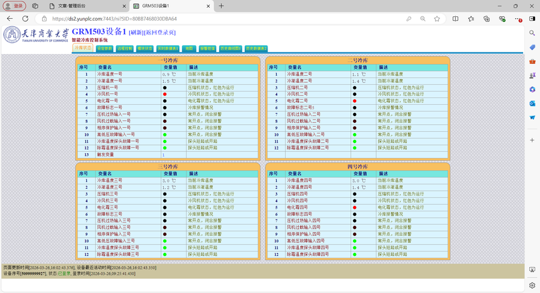Add this page to favorites star
Image resolution: width=540 pixels, height=293 pixels.
[x=437, y=19]
